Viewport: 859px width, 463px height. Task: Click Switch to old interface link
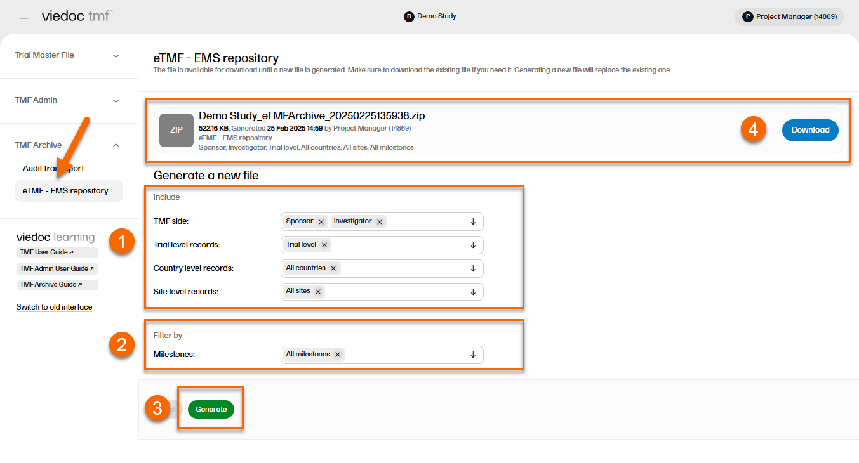pos(54,307)
